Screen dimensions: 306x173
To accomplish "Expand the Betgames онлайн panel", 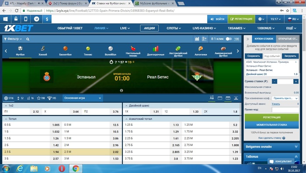I will 271,147.
